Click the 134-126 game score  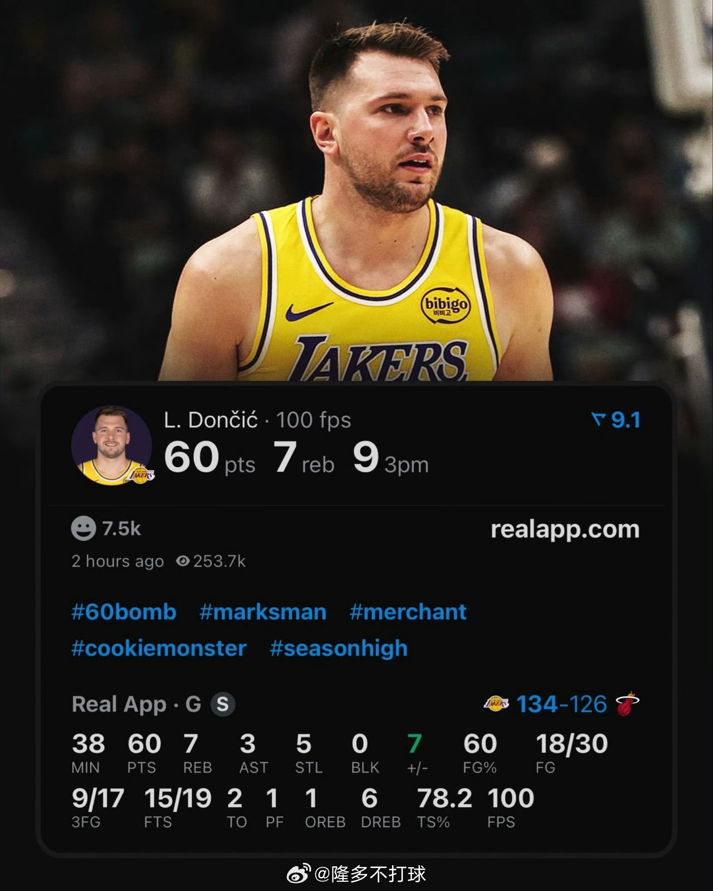pyautogui.click(x=561, y=704)
